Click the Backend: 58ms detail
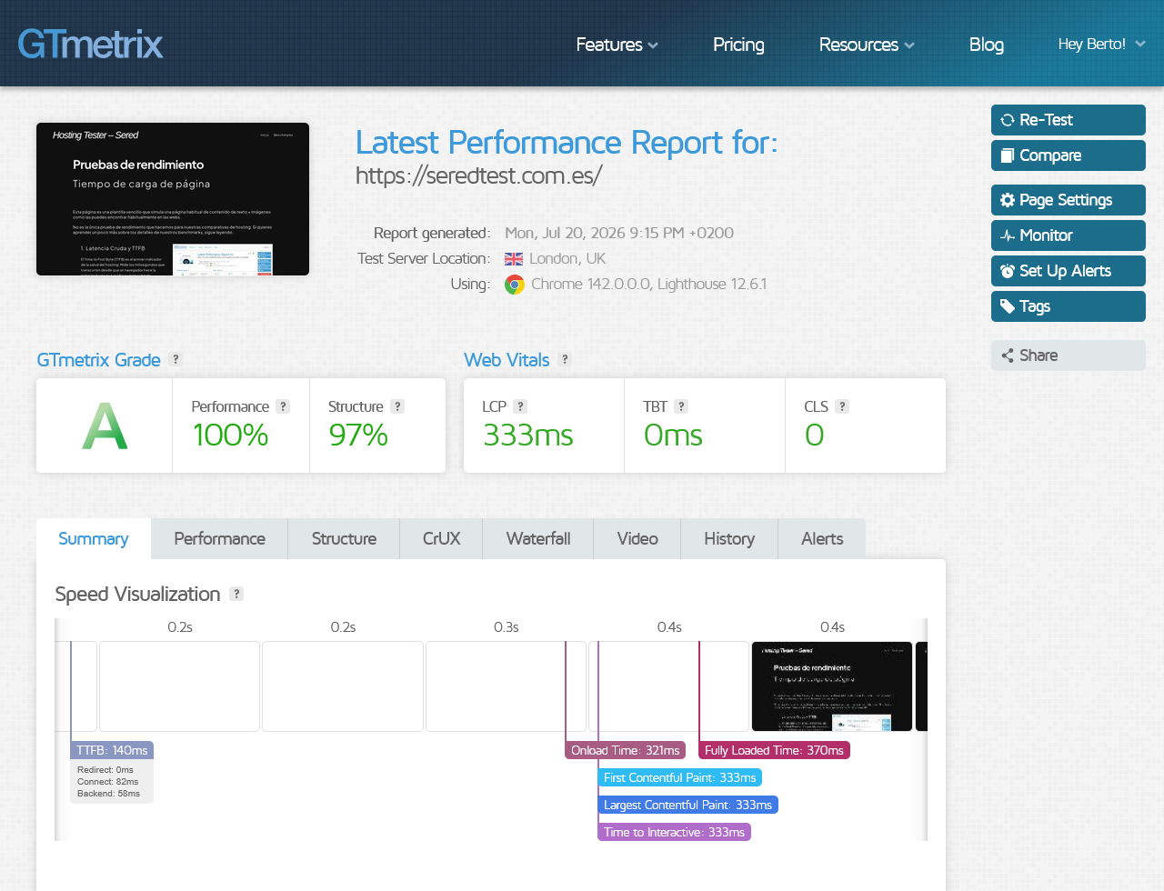This screenshot has width=1164, height=891. (109, 794)
